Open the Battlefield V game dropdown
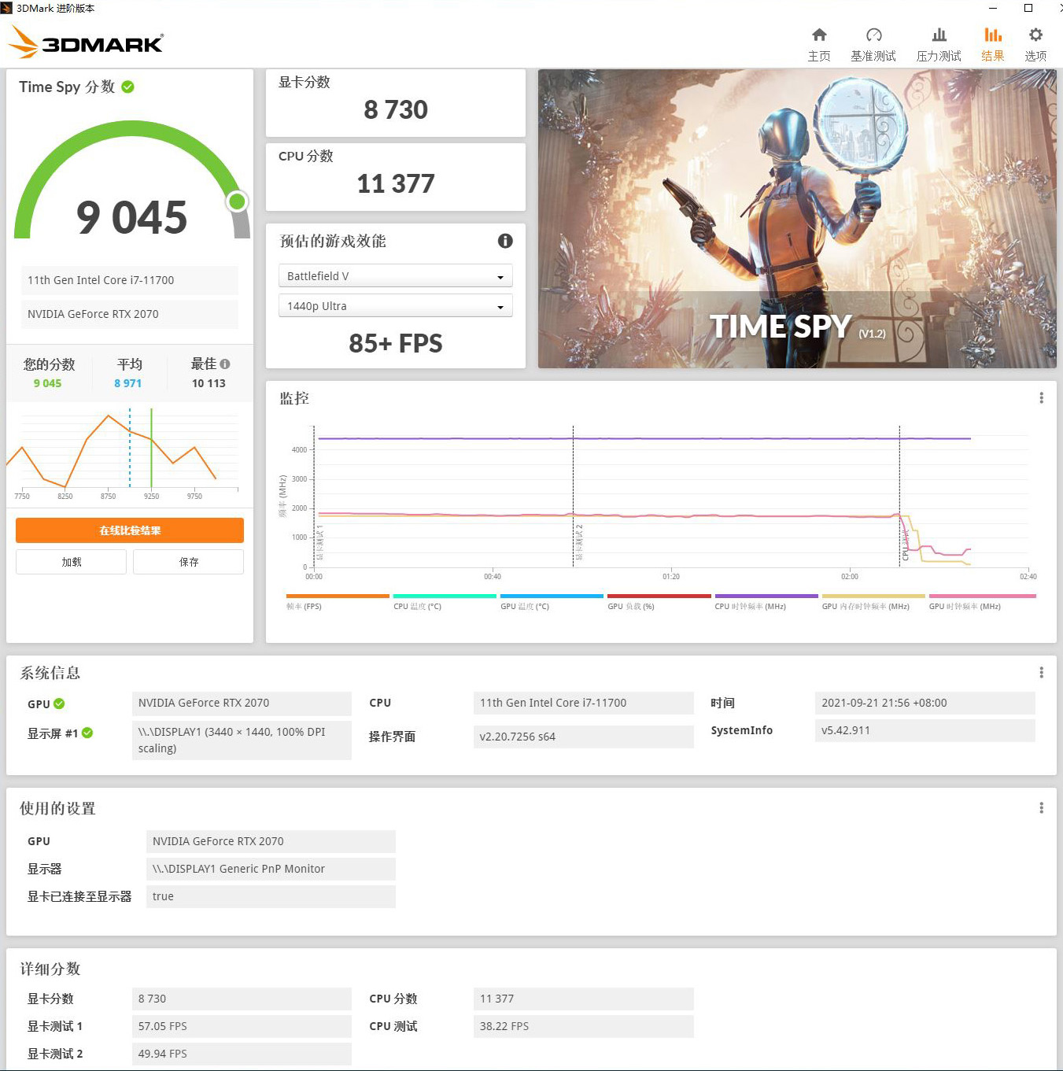The height and width of the screenshot is (1071, 1063). pos(396,276)
